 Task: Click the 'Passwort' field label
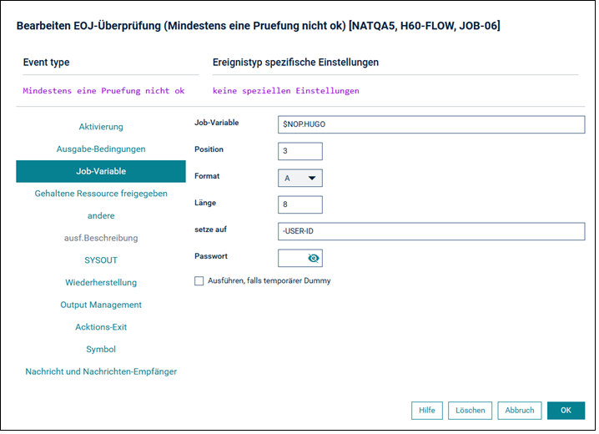pyautogui.click(x=211, y=256)
